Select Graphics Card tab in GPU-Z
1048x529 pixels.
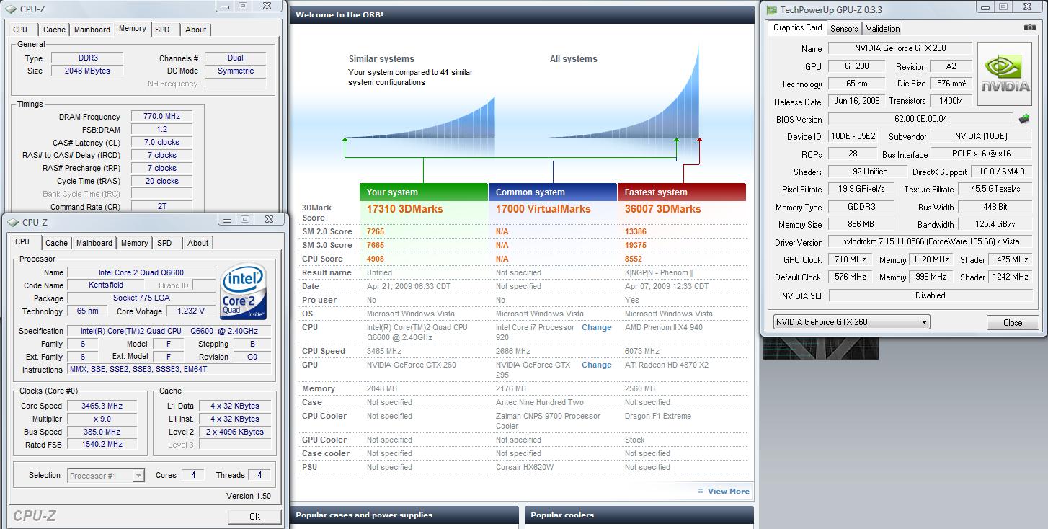point(797,27)
